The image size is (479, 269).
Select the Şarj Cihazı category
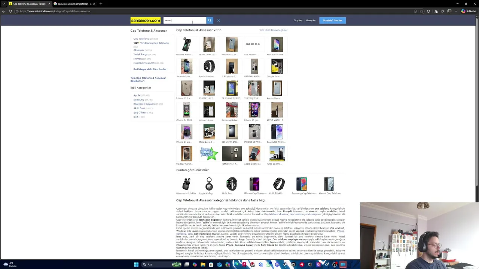point(140,112)
